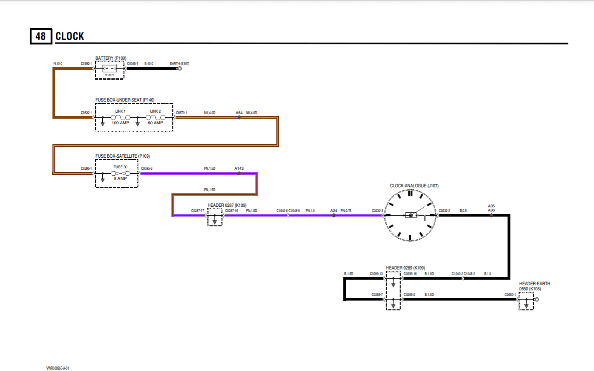Click the VWR000260-A-01 drawing reference

coord(58,368)
